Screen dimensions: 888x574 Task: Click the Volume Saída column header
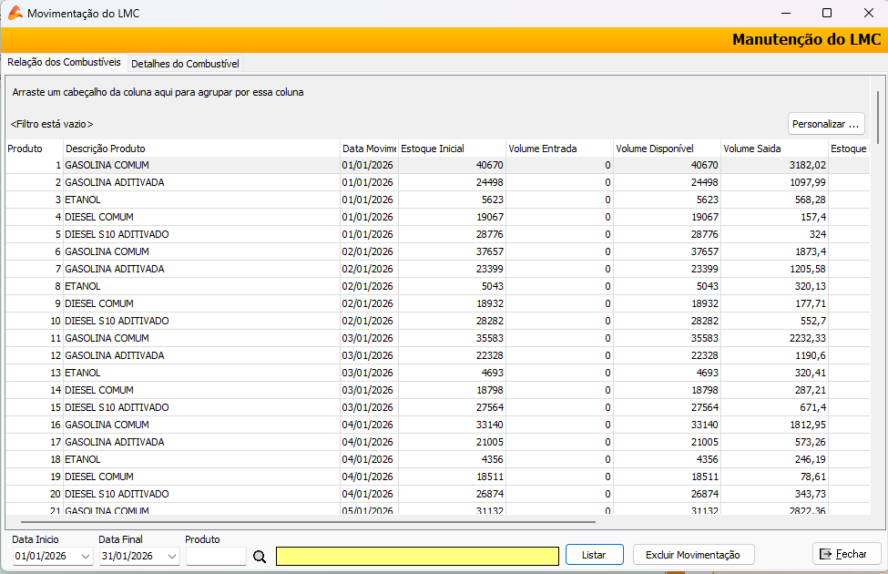[x=773, y=149]
